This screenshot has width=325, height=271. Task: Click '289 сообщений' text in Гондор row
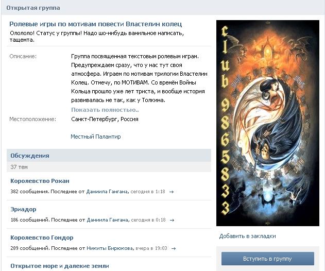tap(30, 248)
